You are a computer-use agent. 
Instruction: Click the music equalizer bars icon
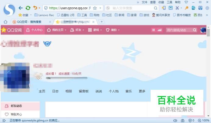coord(159,30)
